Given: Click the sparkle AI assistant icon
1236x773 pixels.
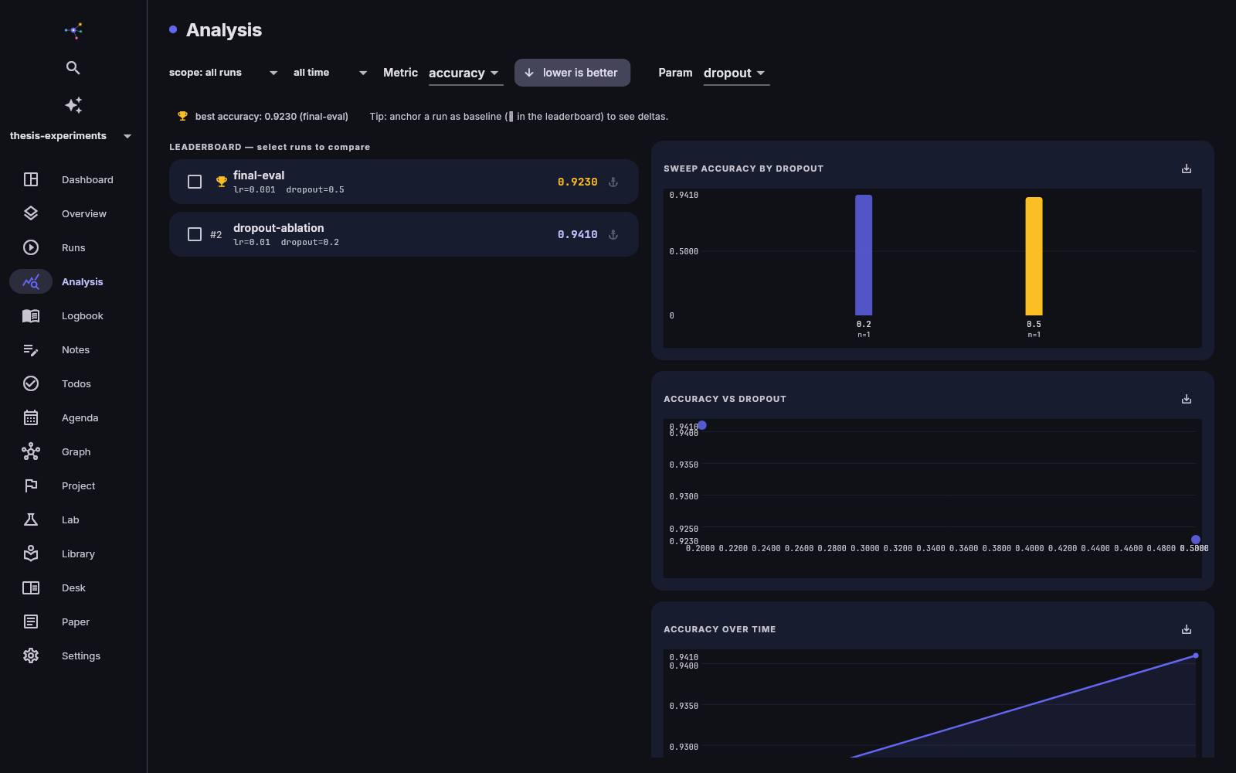Looking at the screenshot, I should (x=73, y=105).
